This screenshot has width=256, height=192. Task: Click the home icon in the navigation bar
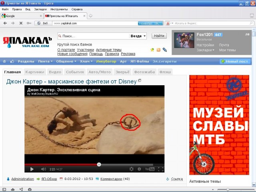[x=4, y=62]
